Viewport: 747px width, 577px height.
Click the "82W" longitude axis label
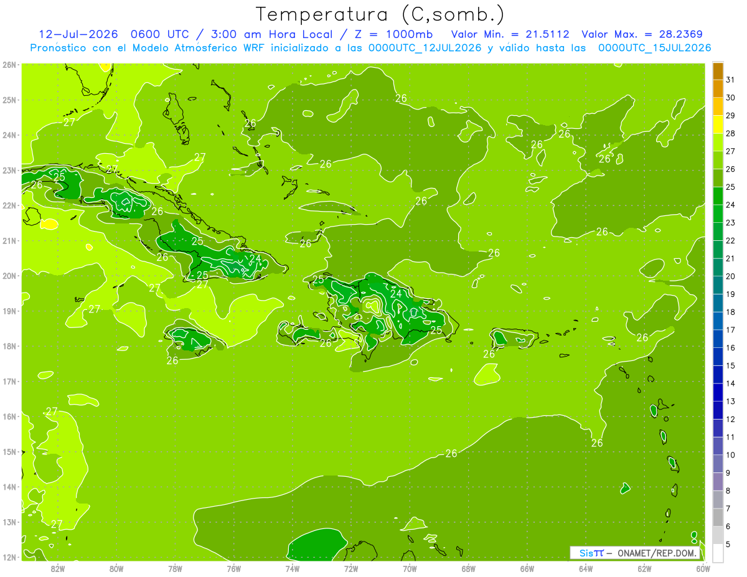58,568
